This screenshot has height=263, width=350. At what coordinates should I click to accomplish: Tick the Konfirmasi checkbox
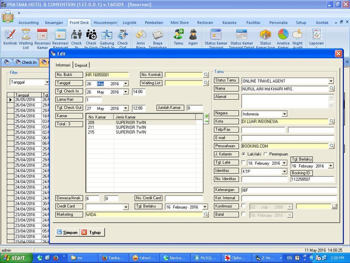[x=244, y=206]
